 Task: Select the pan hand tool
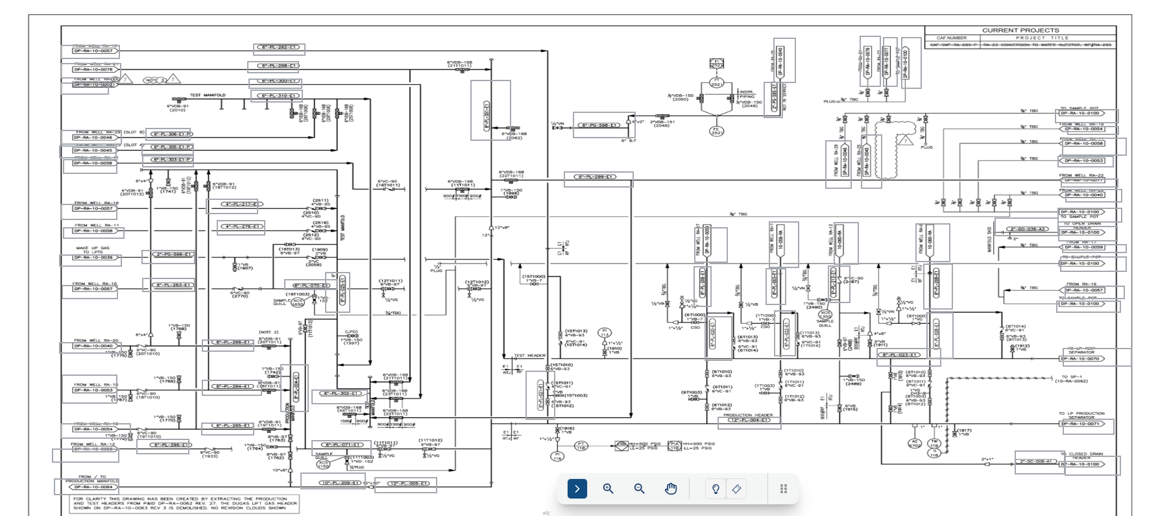(671, 489)
